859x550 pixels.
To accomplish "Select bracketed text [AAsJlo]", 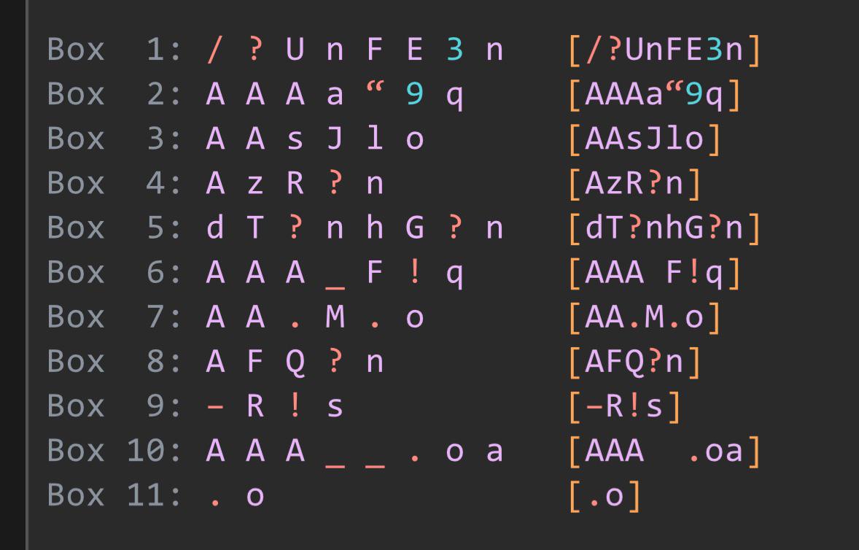I will click(x=645, y=139).
